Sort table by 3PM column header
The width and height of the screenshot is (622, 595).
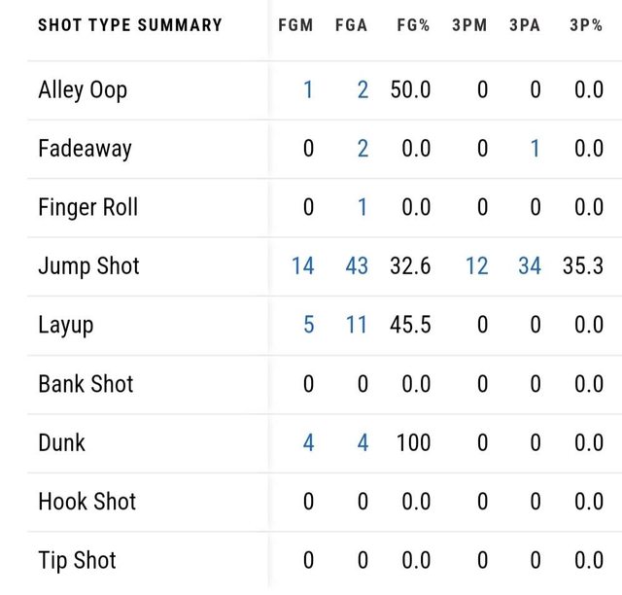[470, 26]
